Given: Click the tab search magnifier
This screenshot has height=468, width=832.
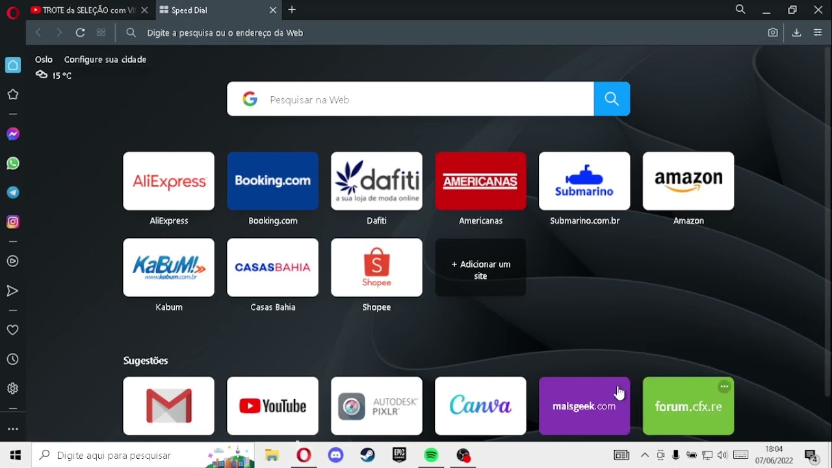Looking at the screenshot, I should pyautogui.click(x=740, y=10).
